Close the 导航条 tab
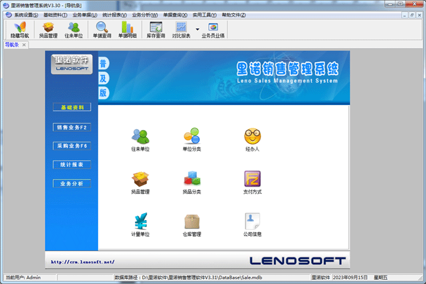The width and height of the screenshot is (426, 284). [24, 45]
